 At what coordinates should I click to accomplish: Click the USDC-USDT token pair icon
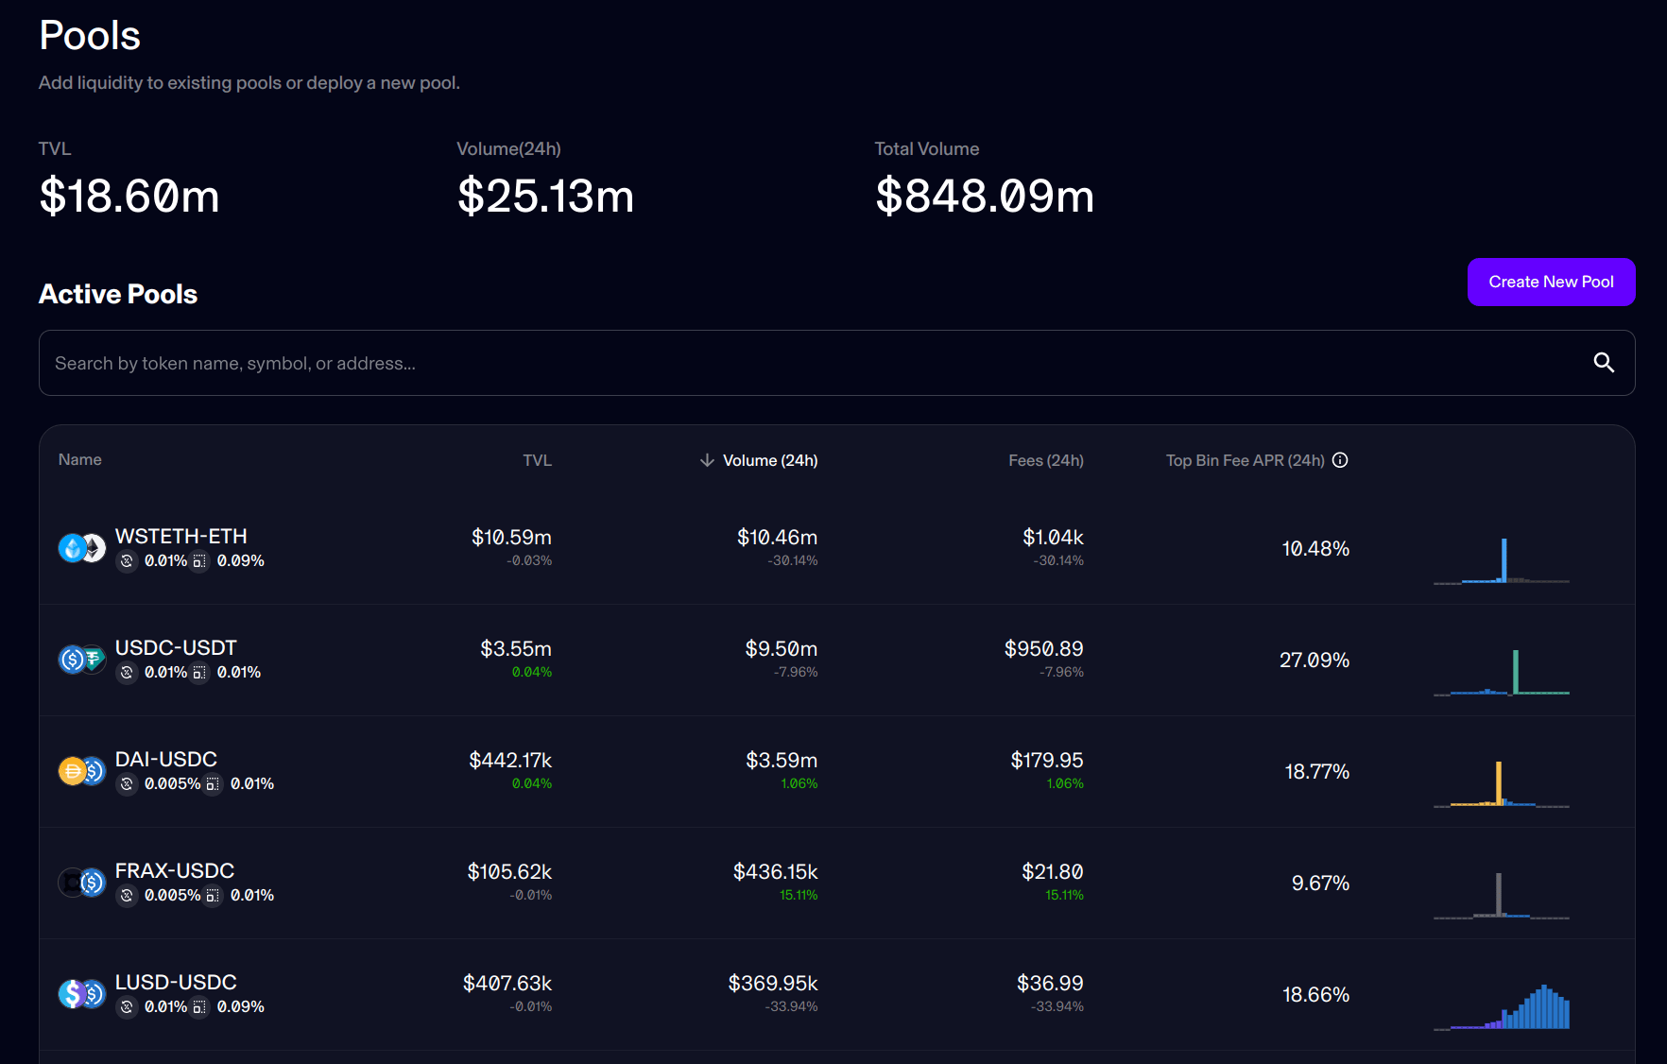click(x=81, y=660)
